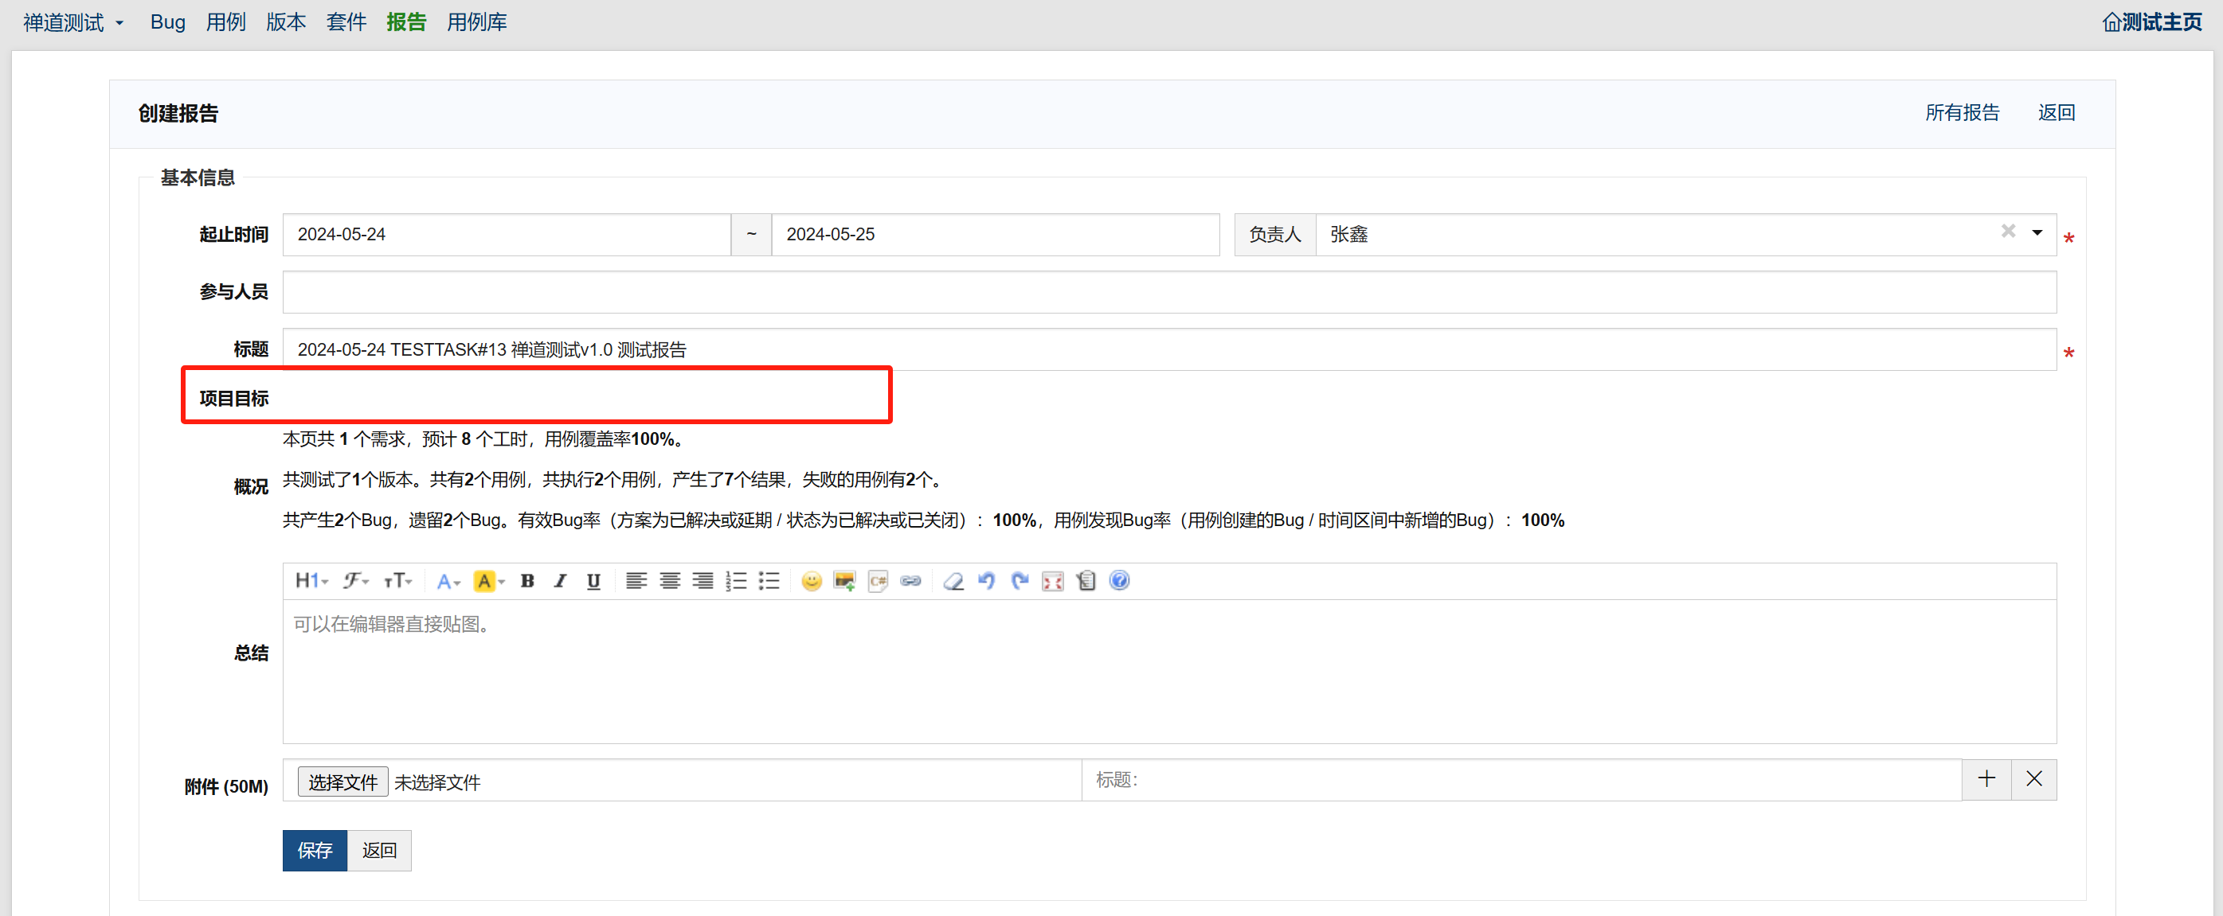This screenshot has width=2223, height=916.
Task: Toggle bold formatting in editor
Action: tap(527, 581)
